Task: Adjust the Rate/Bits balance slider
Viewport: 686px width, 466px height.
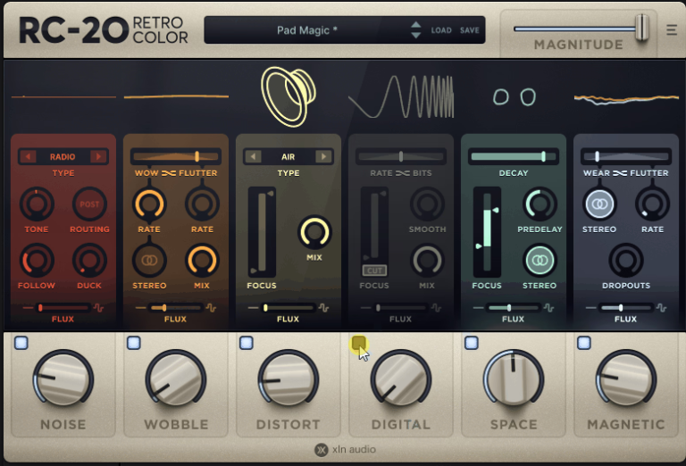Action: (401, 156)
